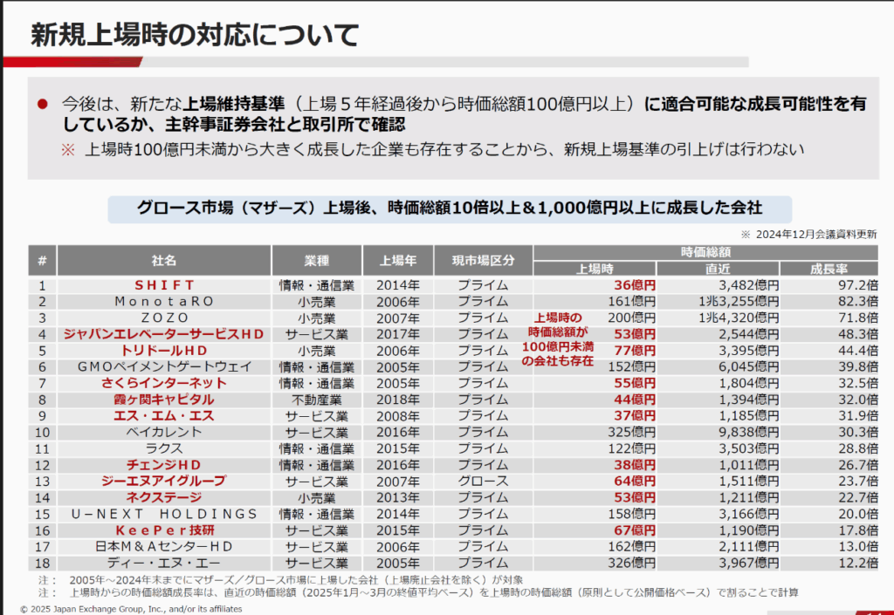Click the bullet text 今後は、新たな上場維持基準
This screenshot has width=894, height=615.
click(464, 114)
